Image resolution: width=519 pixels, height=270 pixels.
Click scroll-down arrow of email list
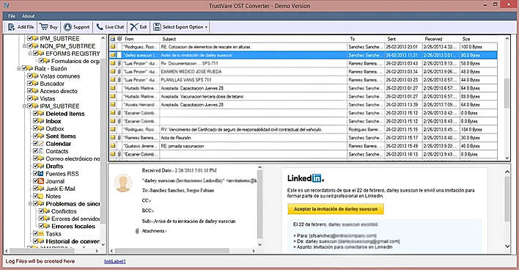coord(507,158)
